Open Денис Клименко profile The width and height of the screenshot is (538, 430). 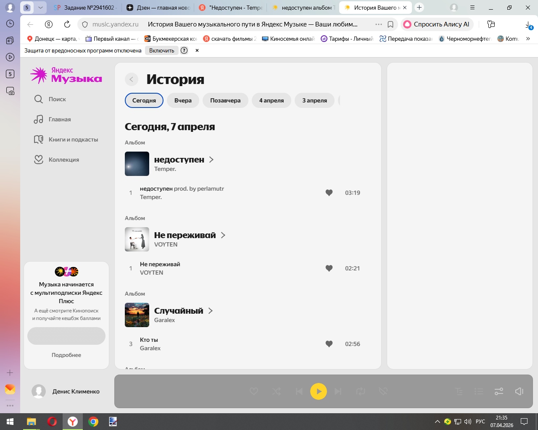tap(66, 391)
